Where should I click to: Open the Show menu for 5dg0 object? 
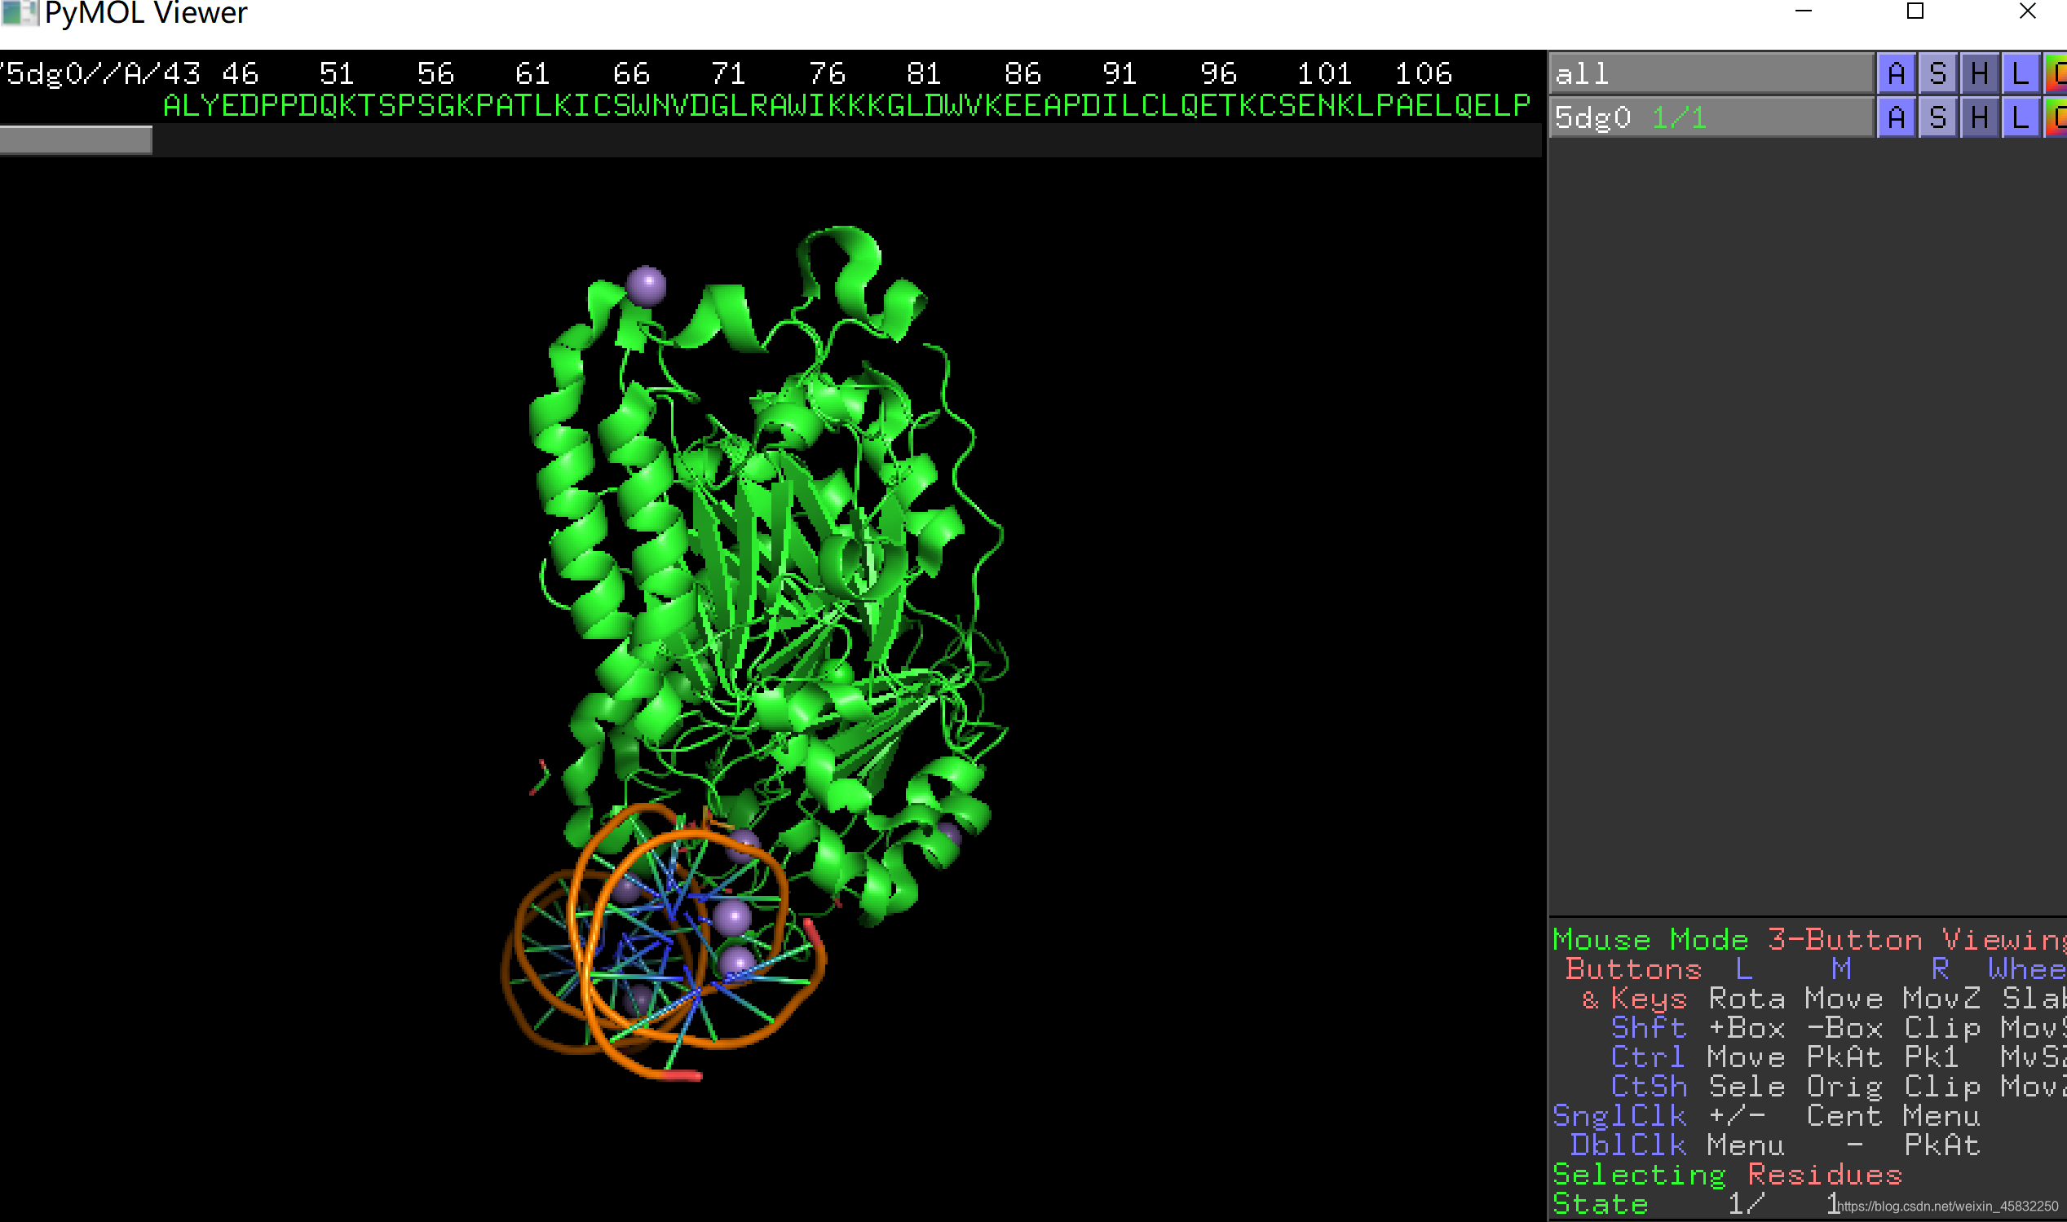1937,117
